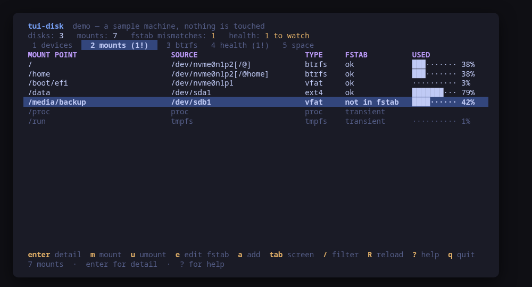This screenshot has height=287, width=532.
Task: Click the 1% usage bar for /run
Action: point(441,121)
